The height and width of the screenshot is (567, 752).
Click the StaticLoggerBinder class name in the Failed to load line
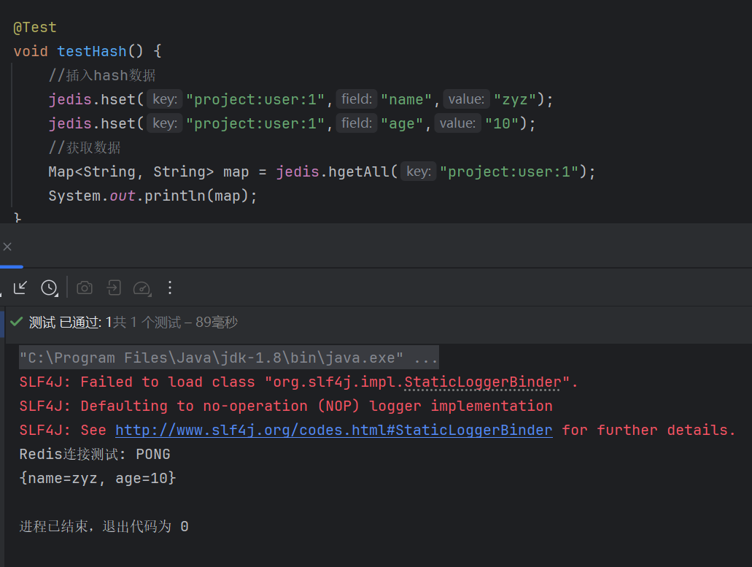[x=482, y=382]
